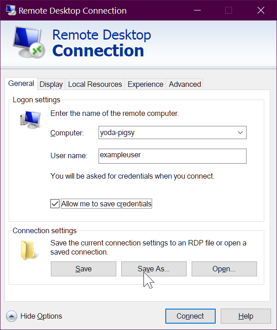This screenshot has width=277, height=330.
Task: Click the large Remote Desktop banner monitor icon
Action: [29, 42]
